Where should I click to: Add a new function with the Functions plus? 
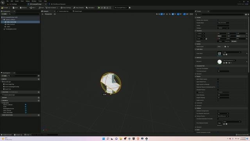click(39, 92)
